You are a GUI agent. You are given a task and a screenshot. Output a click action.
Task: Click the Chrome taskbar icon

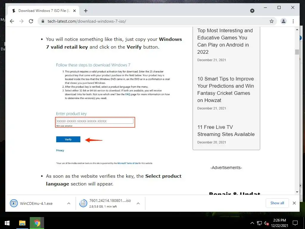37,223
